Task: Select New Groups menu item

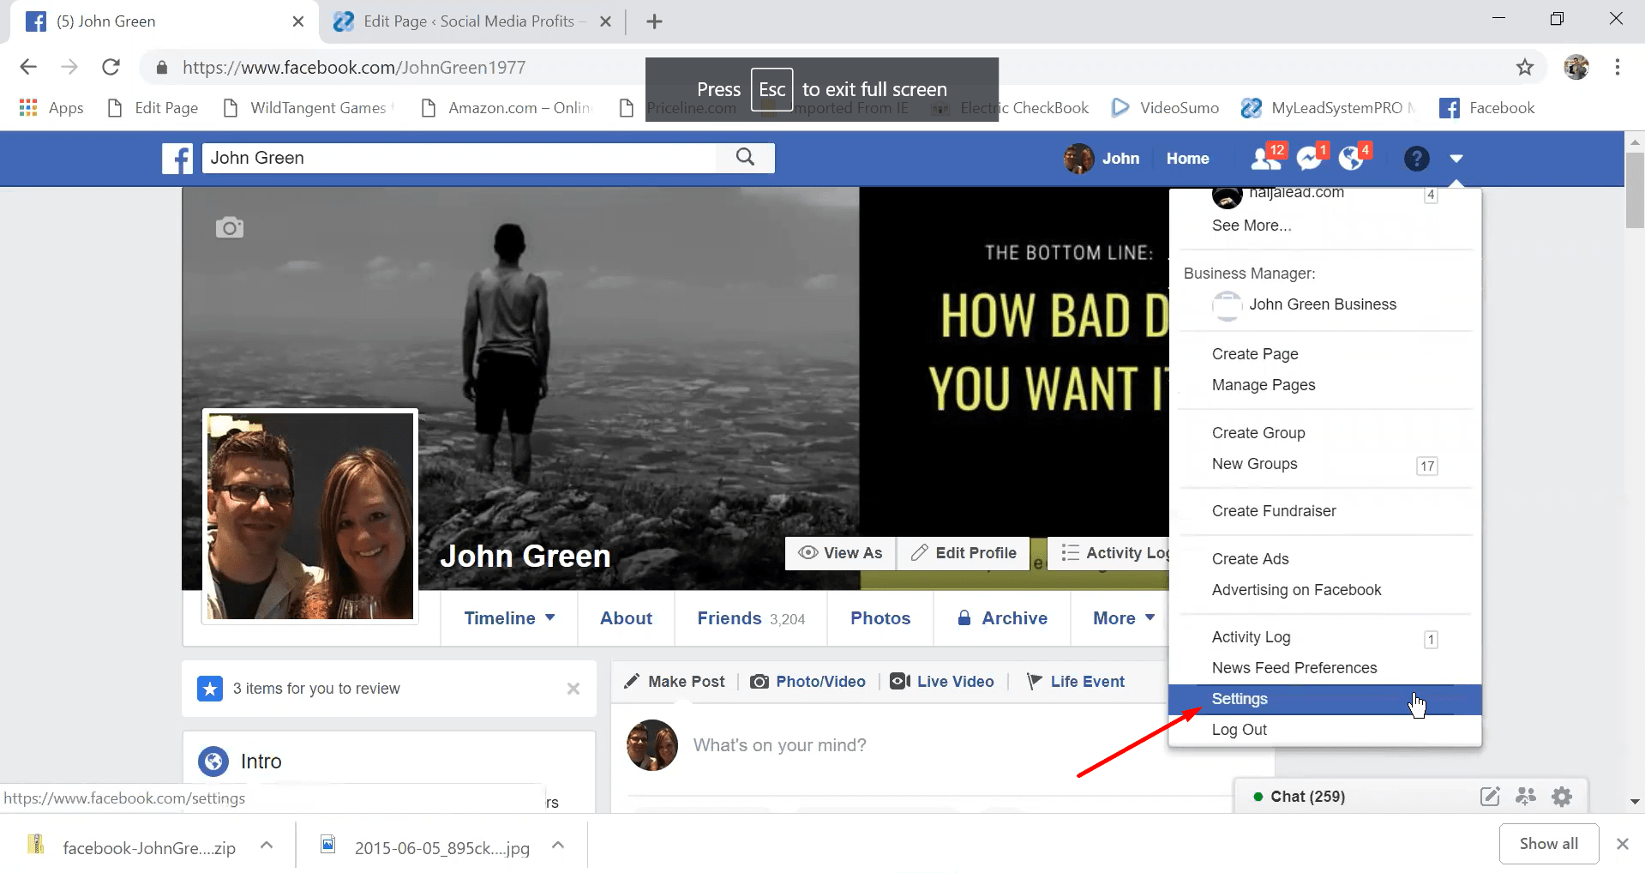Action: pos(1324,464)
